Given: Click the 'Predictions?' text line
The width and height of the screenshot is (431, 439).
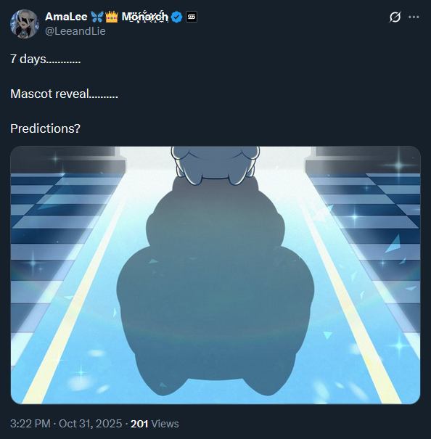Looking at the screenshot, I should click(46, 128).
